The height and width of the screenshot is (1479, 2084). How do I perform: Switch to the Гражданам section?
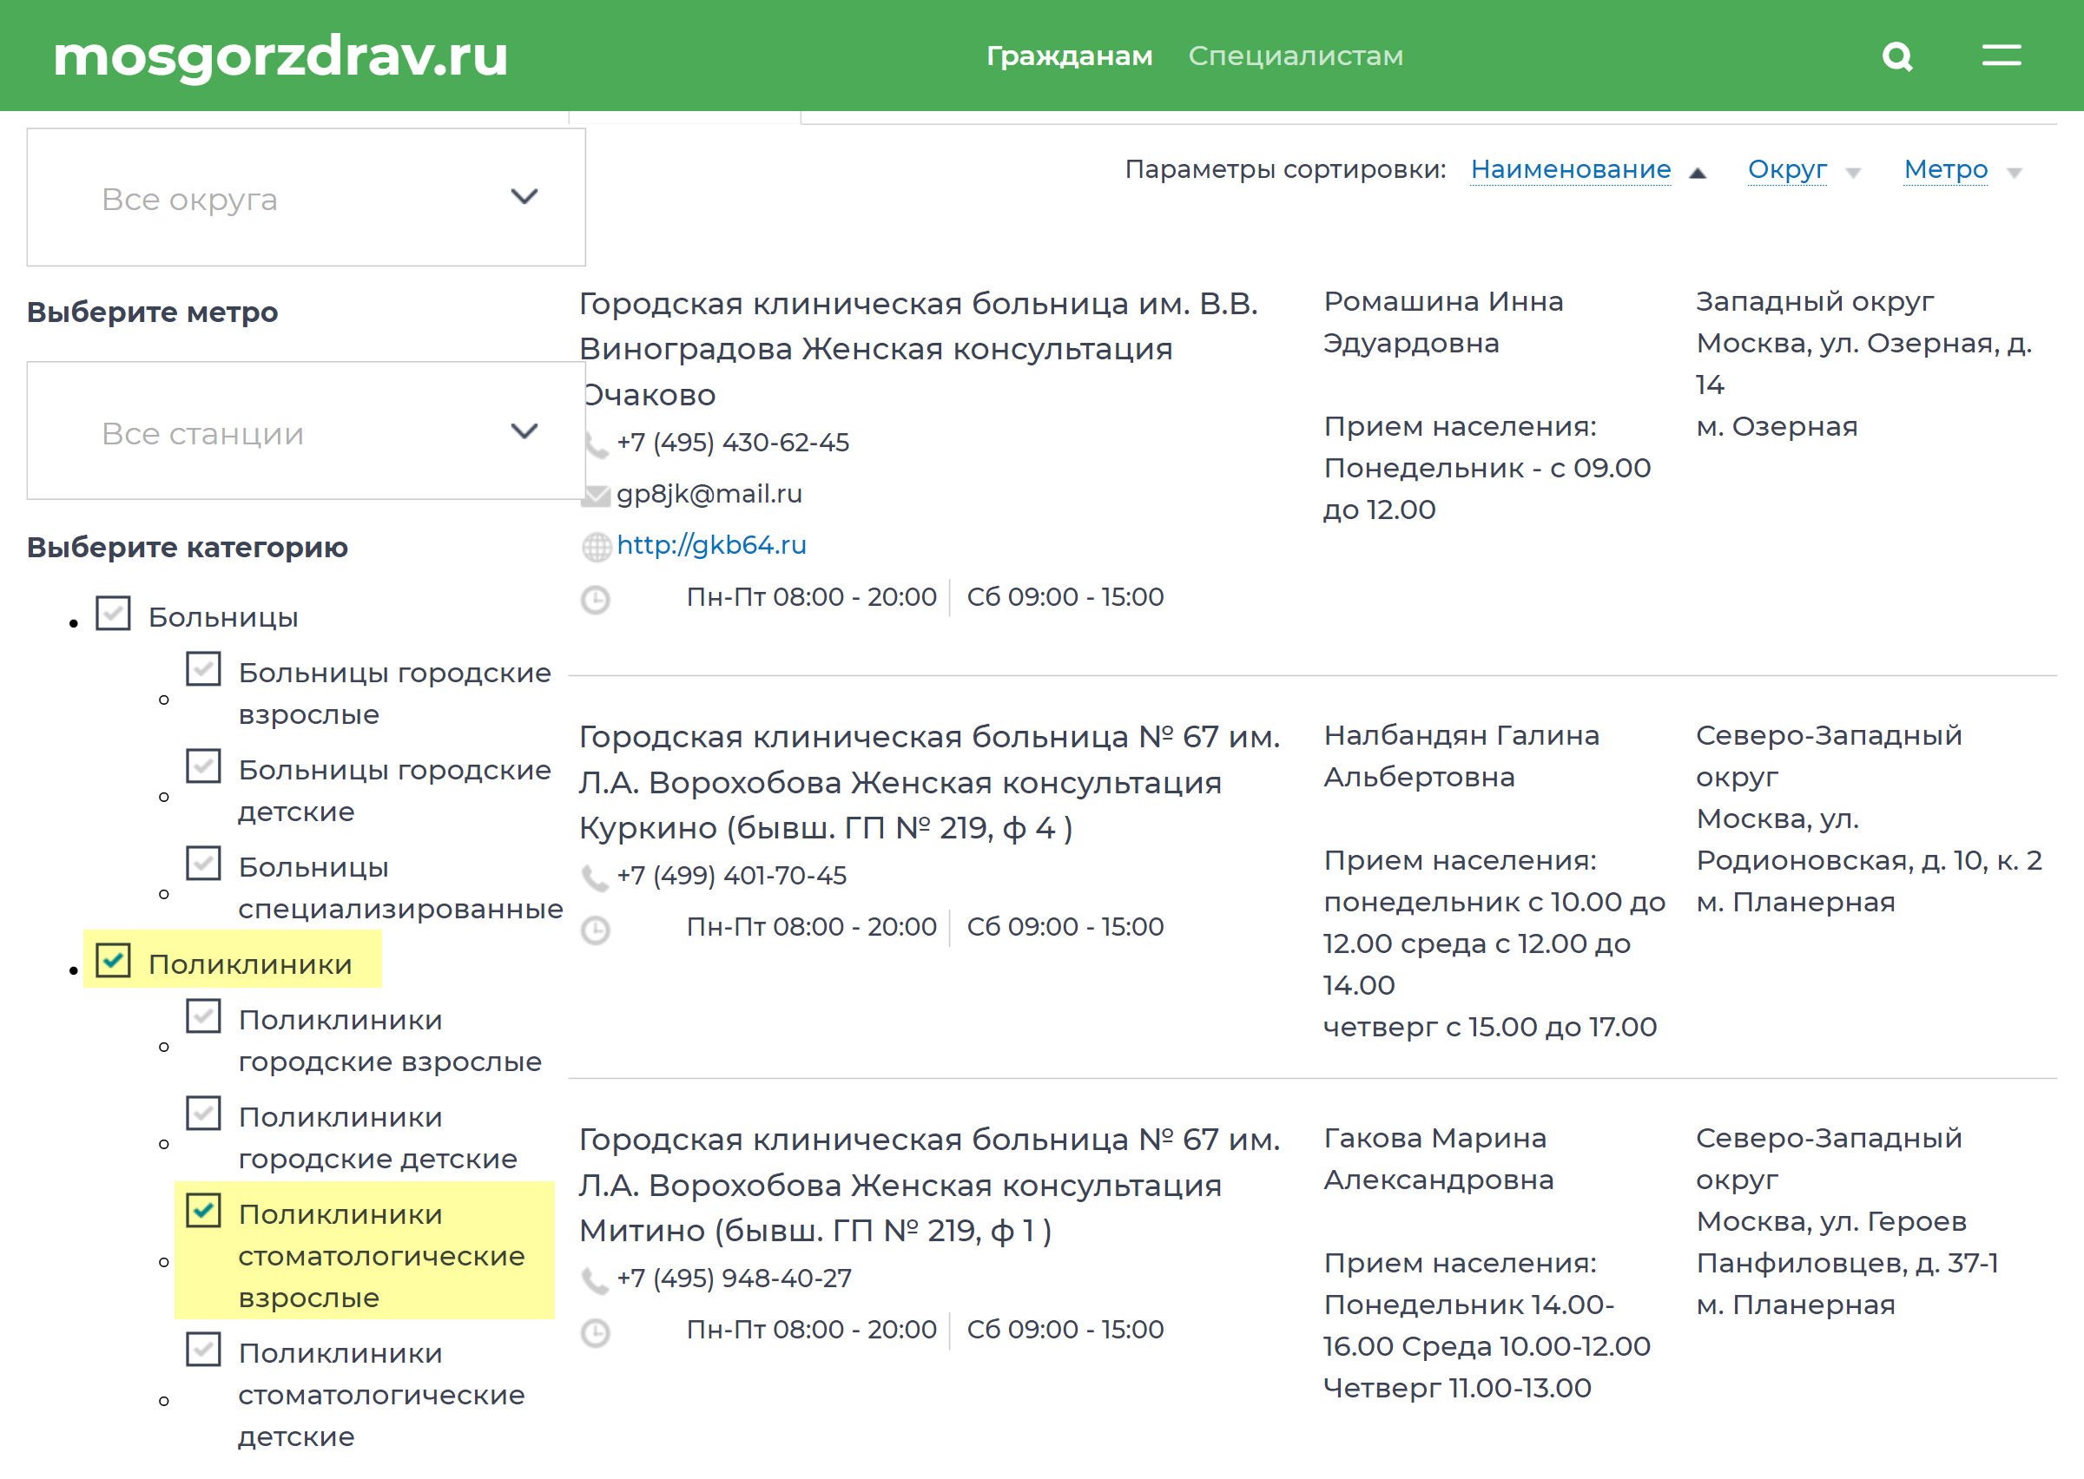point(1069,56)
